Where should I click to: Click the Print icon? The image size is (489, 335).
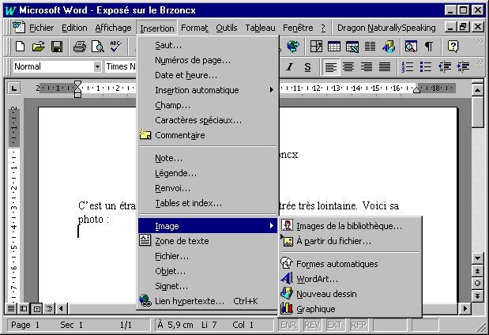pyautogui.click(x=80, y=47)
